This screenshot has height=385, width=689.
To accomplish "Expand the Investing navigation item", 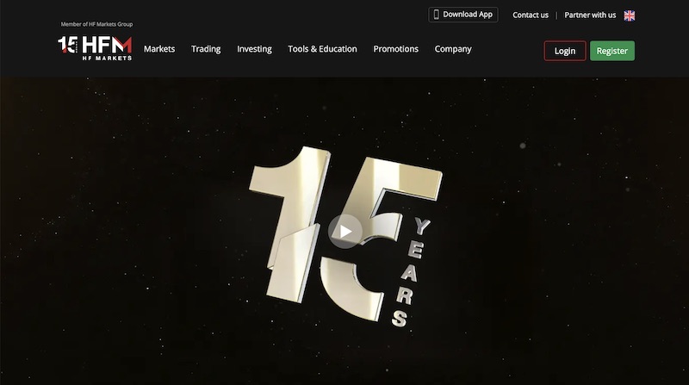I will (254, 49).
